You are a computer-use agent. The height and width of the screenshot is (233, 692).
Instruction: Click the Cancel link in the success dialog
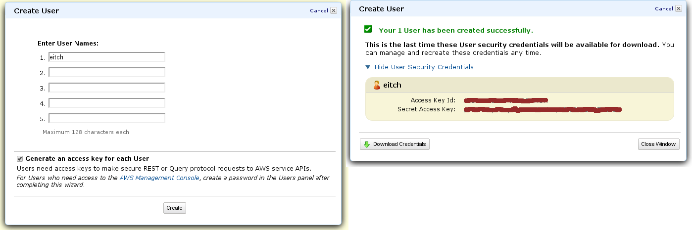(x=664, y=9)
